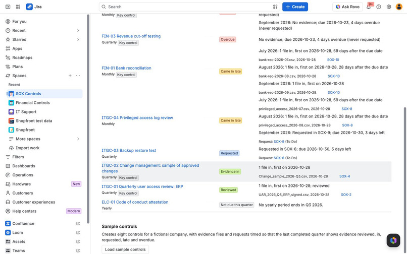Collapse the sidebar using the top-left panel icon
The height and width of the screenshot is (254, 407).
click(x=8, y=7)
